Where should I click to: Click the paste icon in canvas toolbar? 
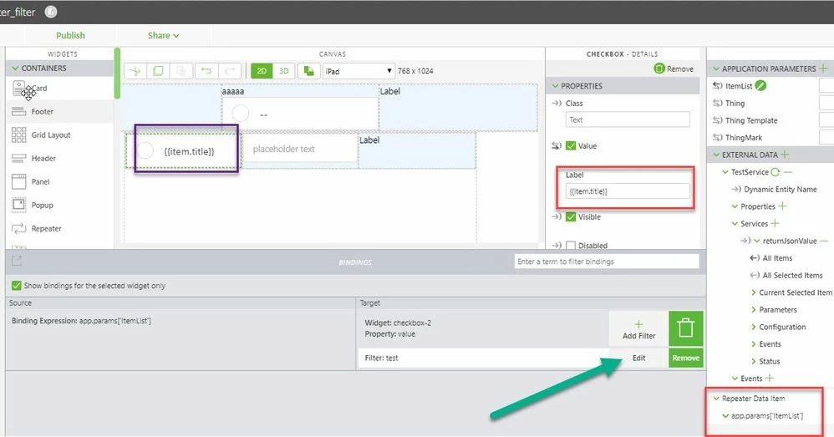[x=181, y=71]
